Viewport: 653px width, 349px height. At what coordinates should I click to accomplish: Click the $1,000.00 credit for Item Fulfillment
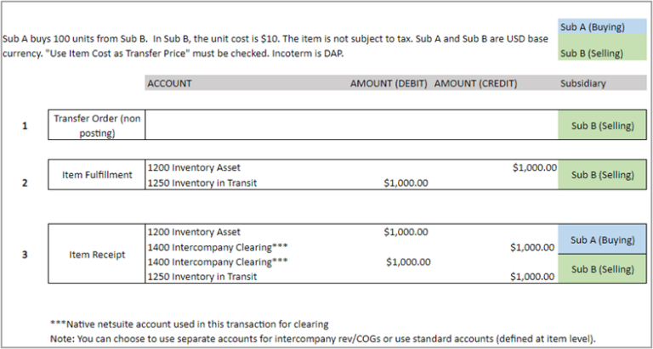pyautogui.click(x=535, y=167)
